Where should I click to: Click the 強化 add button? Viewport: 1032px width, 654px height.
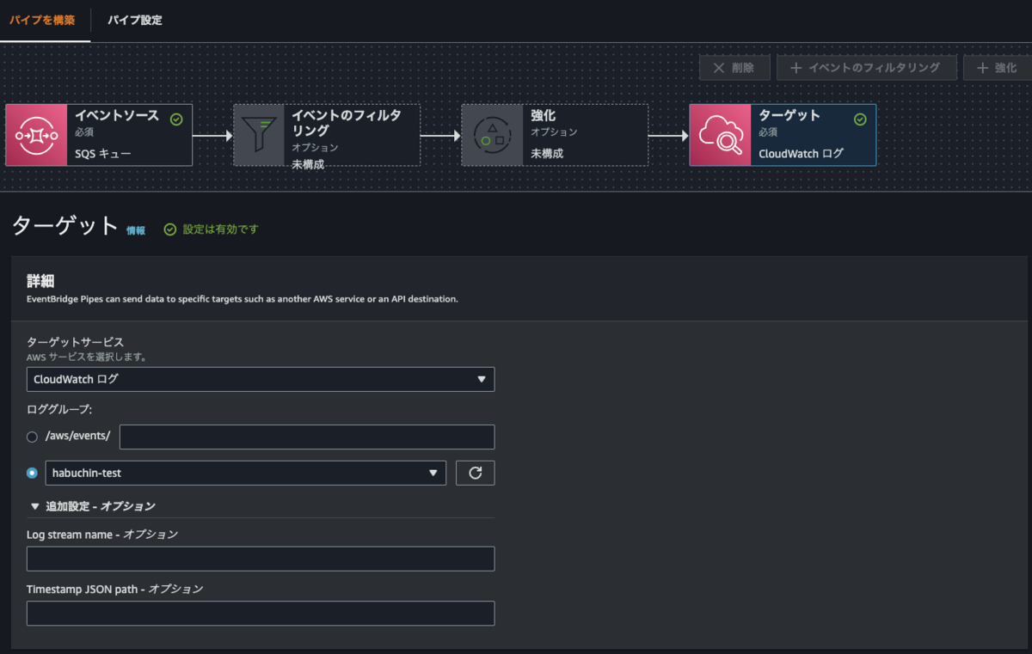[x=998, y=68]
